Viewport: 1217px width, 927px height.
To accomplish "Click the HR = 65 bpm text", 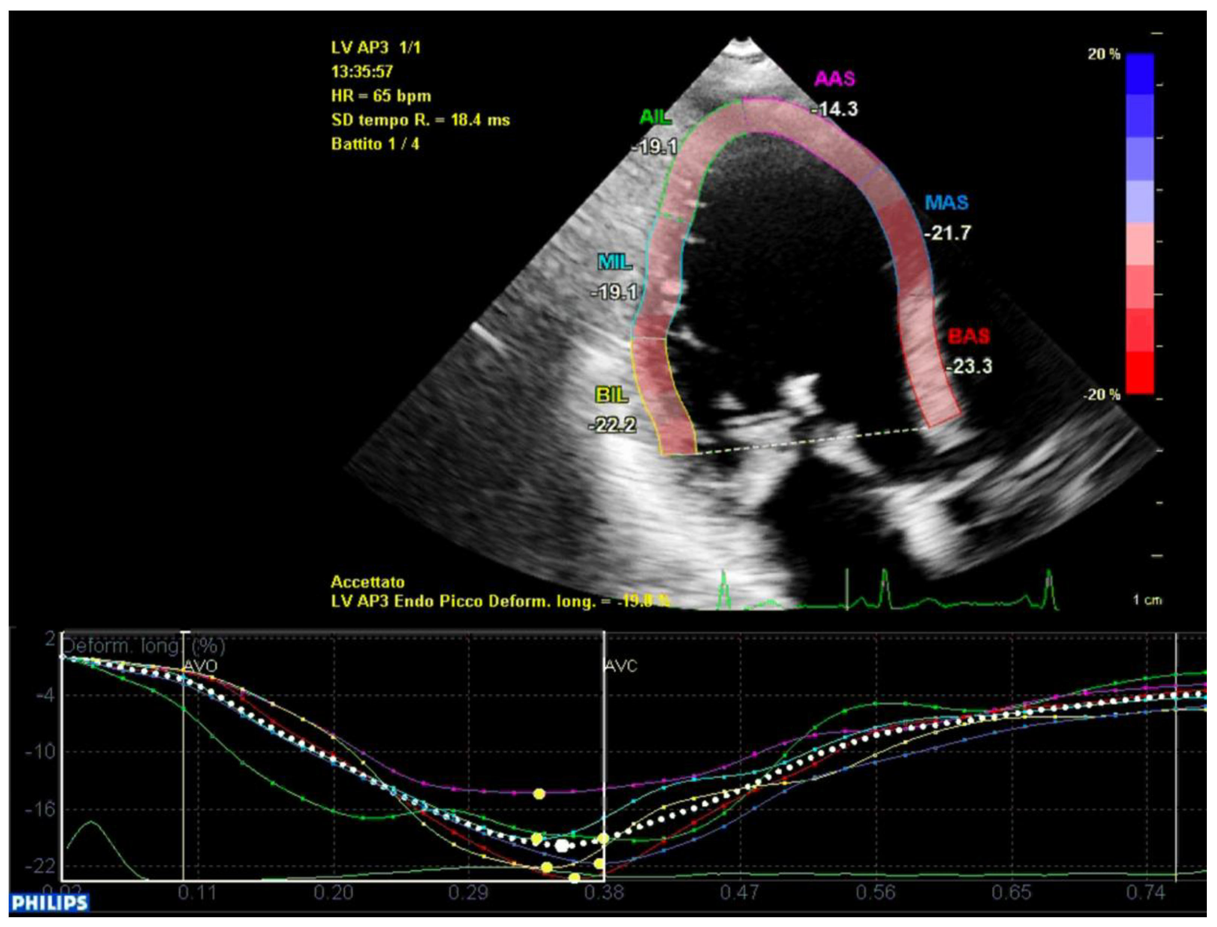I will click(381, 96).
